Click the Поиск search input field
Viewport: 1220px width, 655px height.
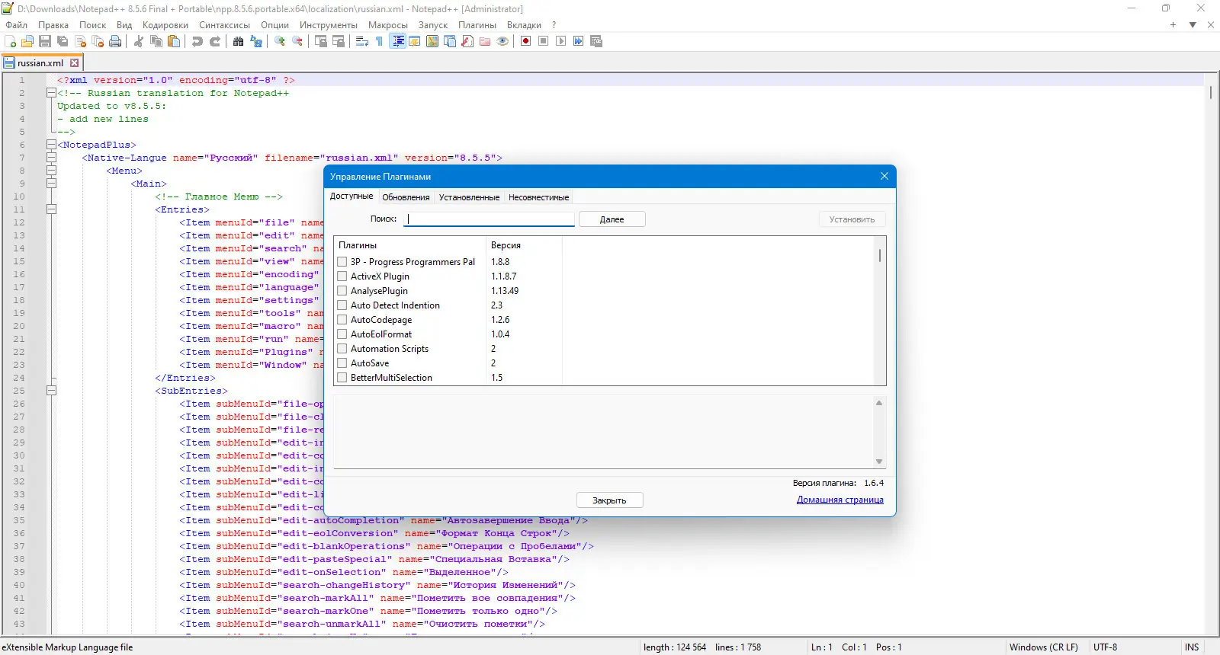click(490, 219)
